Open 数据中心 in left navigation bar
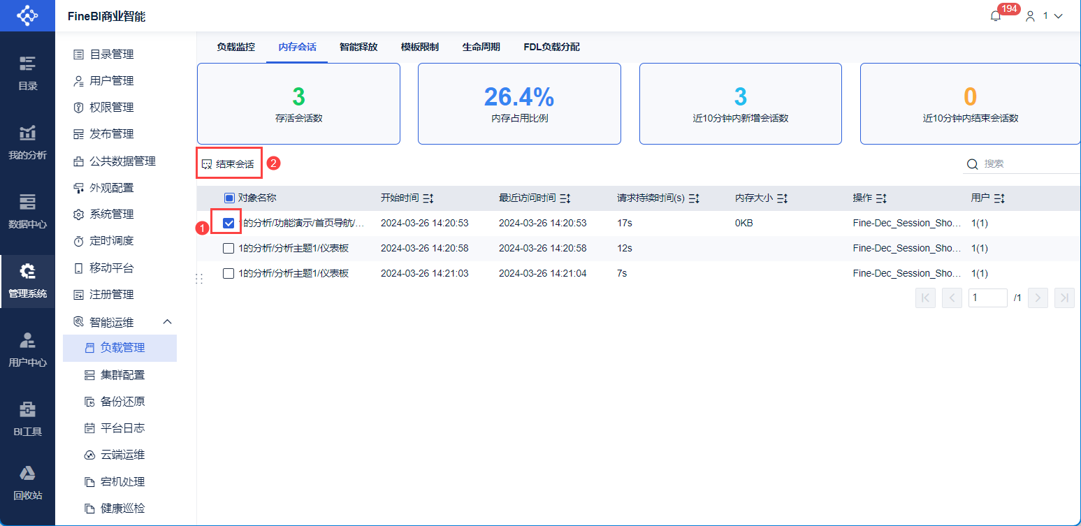Screen dimensions: 1081x526 tap(27, 212)
